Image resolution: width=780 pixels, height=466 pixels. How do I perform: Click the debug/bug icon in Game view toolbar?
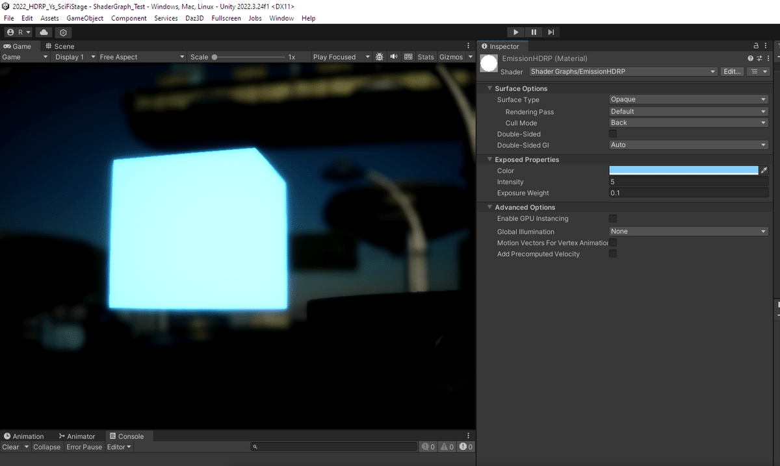(380, 56)
